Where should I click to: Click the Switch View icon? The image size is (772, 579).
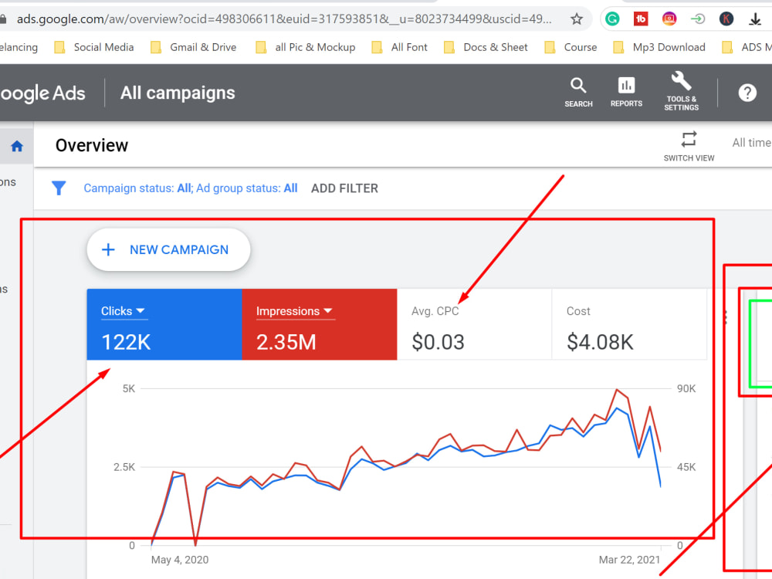pos(689,139)
